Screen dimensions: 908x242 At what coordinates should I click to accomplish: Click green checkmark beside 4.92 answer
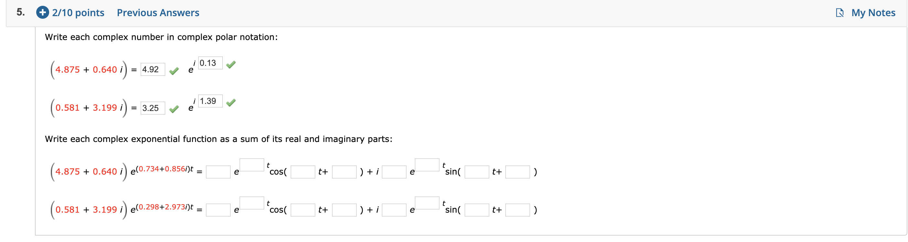click(174, 71)
